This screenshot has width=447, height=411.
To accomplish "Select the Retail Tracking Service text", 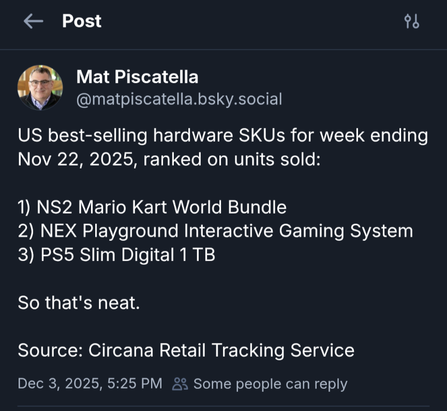I will pyautogui.click(x=256, y=350).
